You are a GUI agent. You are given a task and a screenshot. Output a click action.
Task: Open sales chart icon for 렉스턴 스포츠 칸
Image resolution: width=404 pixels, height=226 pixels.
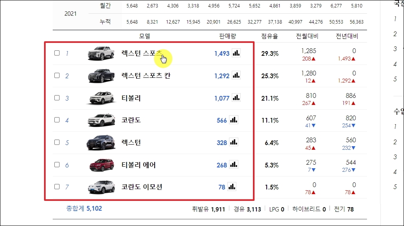click(x=236, y=75)
